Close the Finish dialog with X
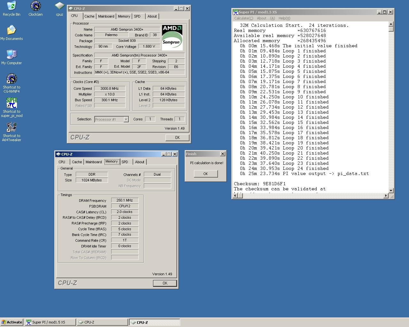 (x=223, y=154)
